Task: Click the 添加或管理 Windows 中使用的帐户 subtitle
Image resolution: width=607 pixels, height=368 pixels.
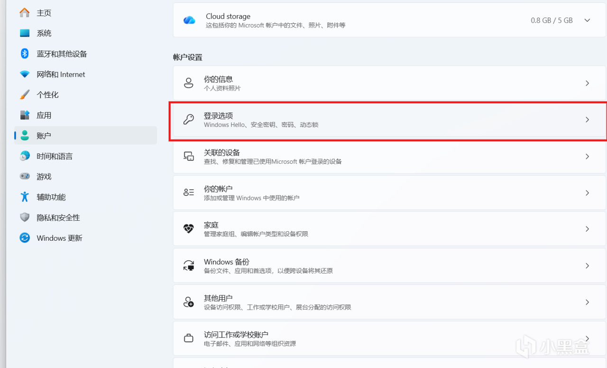Action: pyautogui.click(x=251, y=198)
